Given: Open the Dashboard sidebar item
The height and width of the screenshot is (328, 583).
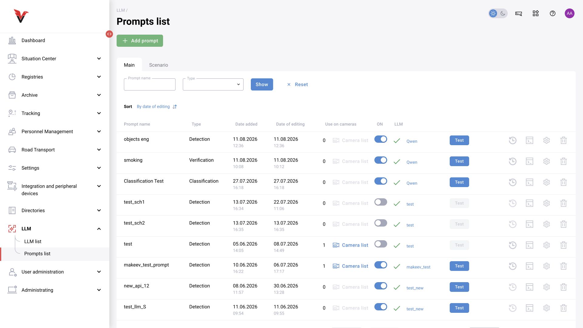Looking at the screenshot, I should click(x=55, y=40).
